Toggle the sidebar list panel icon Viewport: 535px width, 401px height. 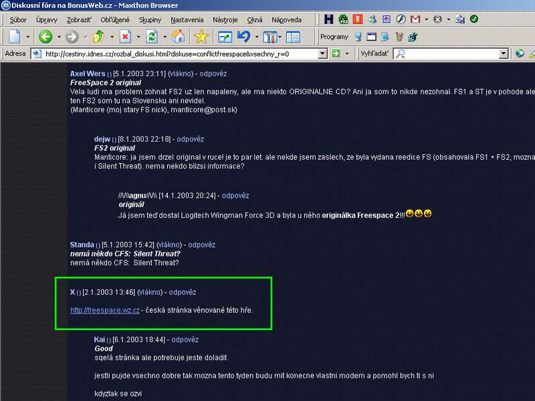point(293,37)
